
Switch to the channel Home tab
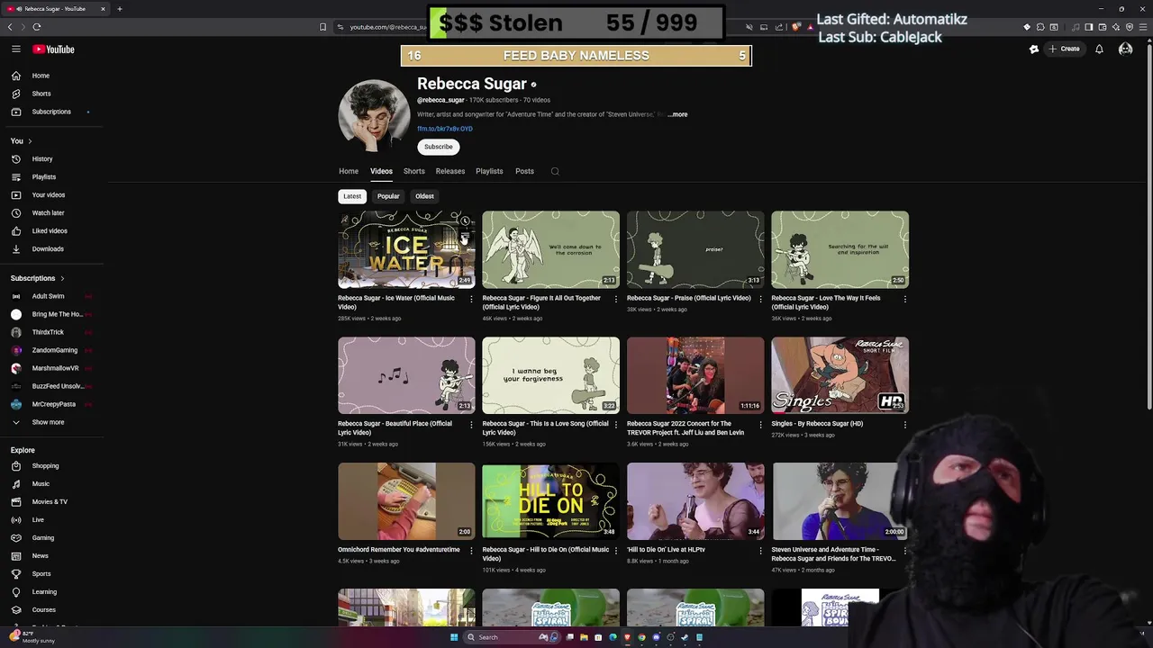pyautogui.click(x=349, y=171)
